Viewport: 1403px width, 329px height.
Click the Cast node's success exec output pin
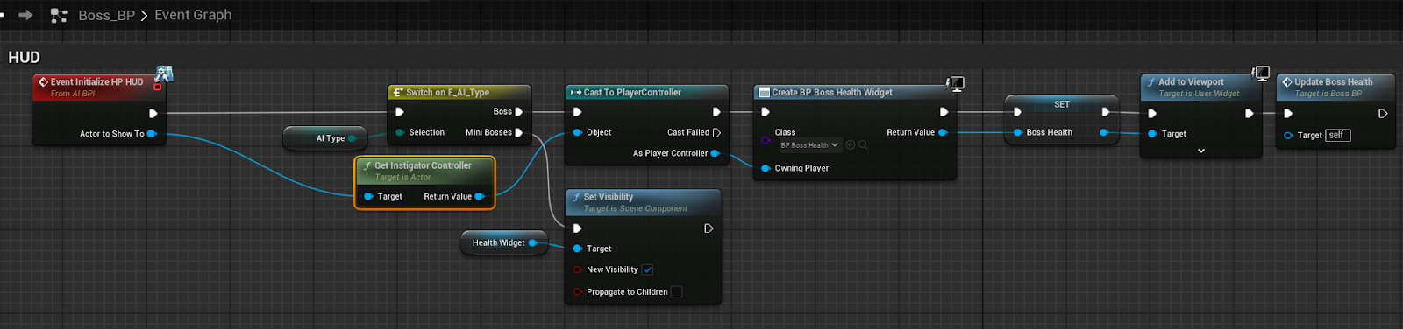point(716,112)
